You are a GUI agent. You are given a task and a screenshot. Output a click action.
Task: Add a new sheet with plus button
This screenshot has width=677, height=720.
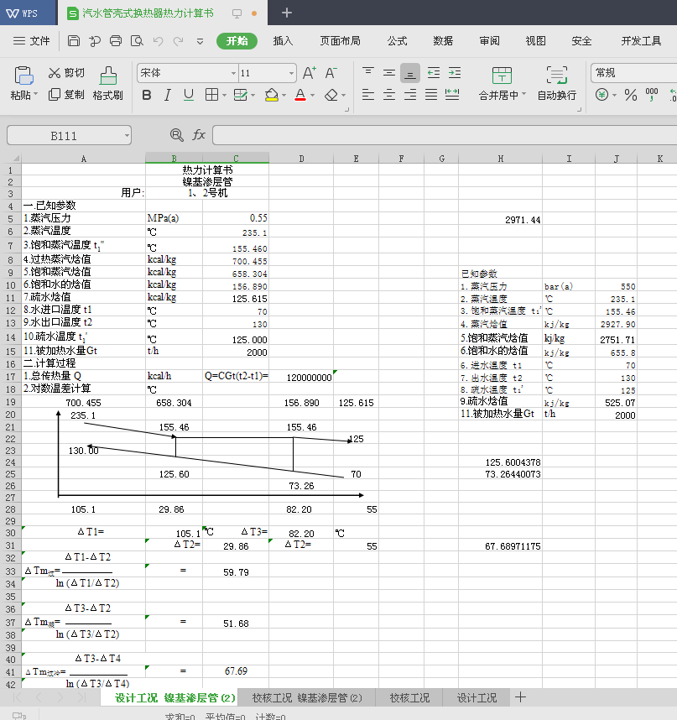[520, 697]
